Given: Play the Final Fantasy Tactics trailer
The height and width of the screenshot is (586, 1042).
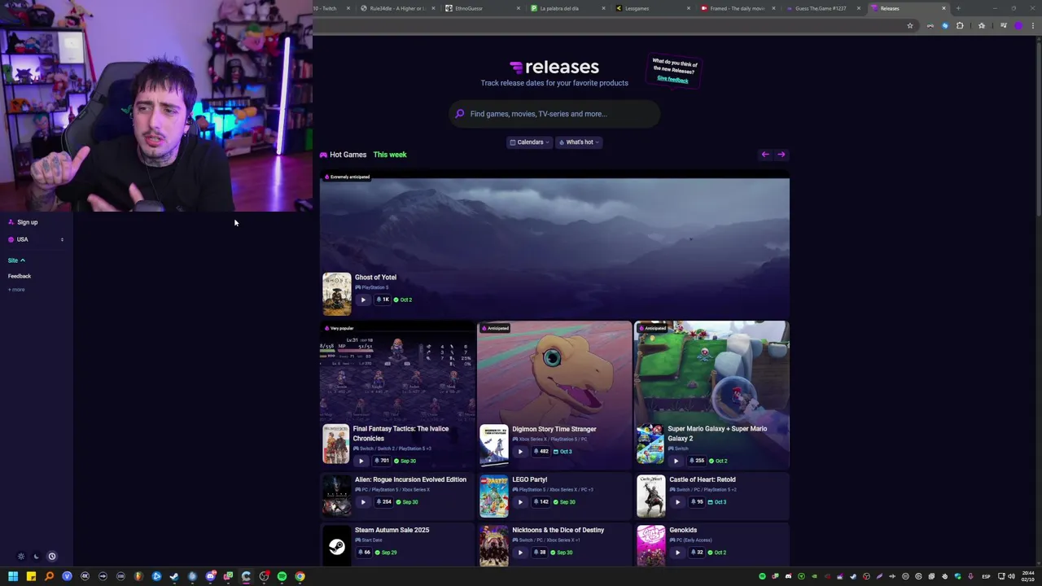Looking at the screenshot, I should click(x=361, y=461).
